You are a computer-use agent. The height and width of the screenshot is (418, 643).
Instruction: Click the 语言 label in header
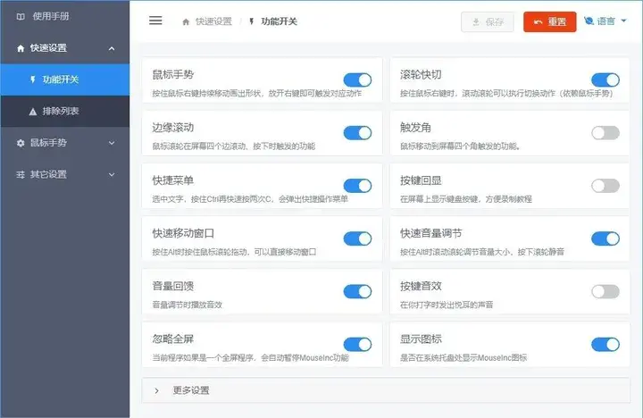click(x=605, y=21)
